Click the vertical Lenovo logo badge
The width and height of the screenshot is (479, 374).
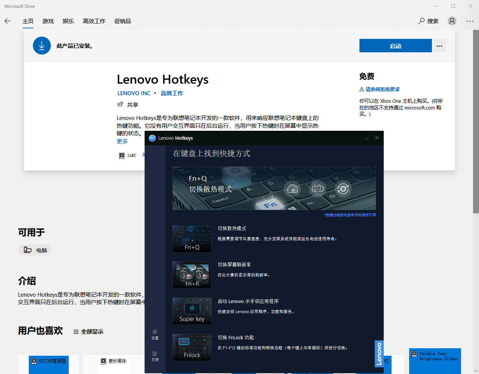click(379, 353)
